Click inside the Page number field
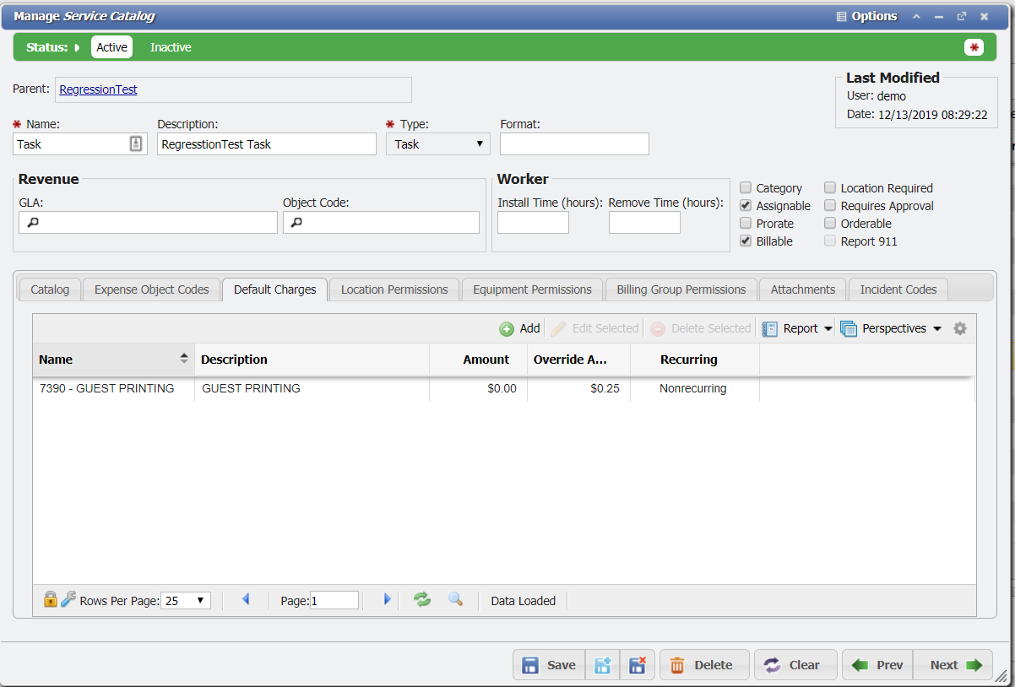Viewport: 1015px width, 687px height. point(332,599)
